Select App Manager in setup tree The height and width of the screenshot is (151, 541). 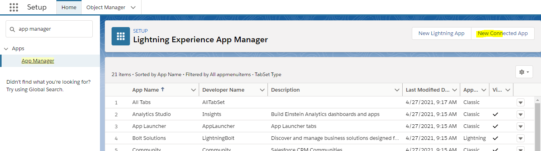point(38,61)
